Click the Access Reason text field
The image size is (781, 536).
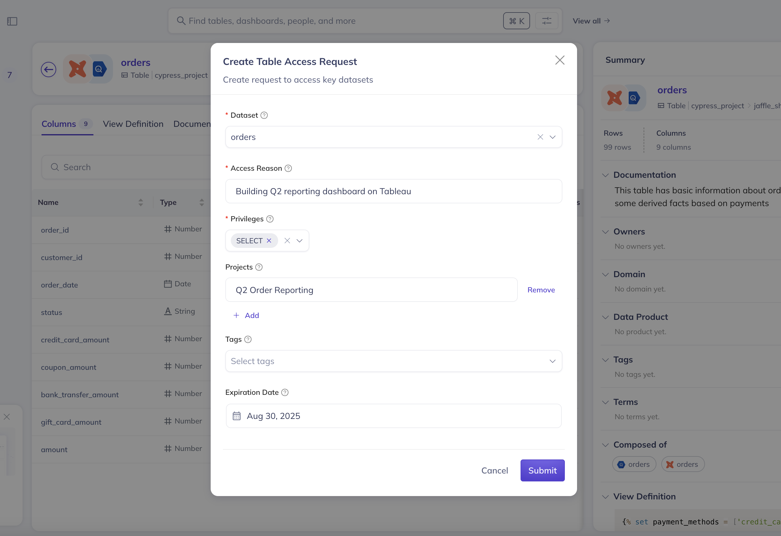393,191
